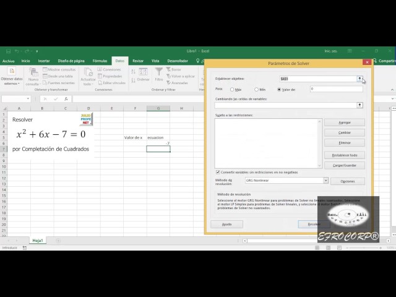Switch to Normal view in status bar
Viewport: 396px width, 297px height.
317,247
